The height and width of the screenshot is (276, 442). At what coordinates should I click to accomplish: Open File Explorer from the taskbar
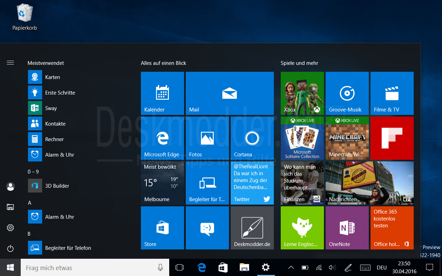(244, 267)
